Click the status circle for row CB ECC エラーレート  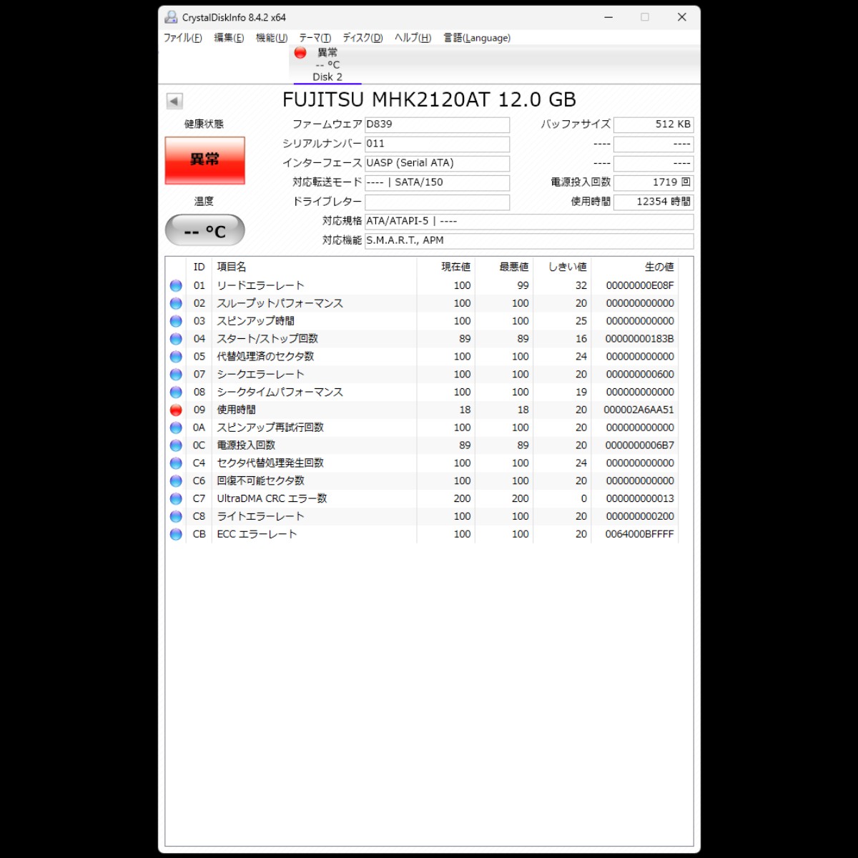click(x=176, y=534)
